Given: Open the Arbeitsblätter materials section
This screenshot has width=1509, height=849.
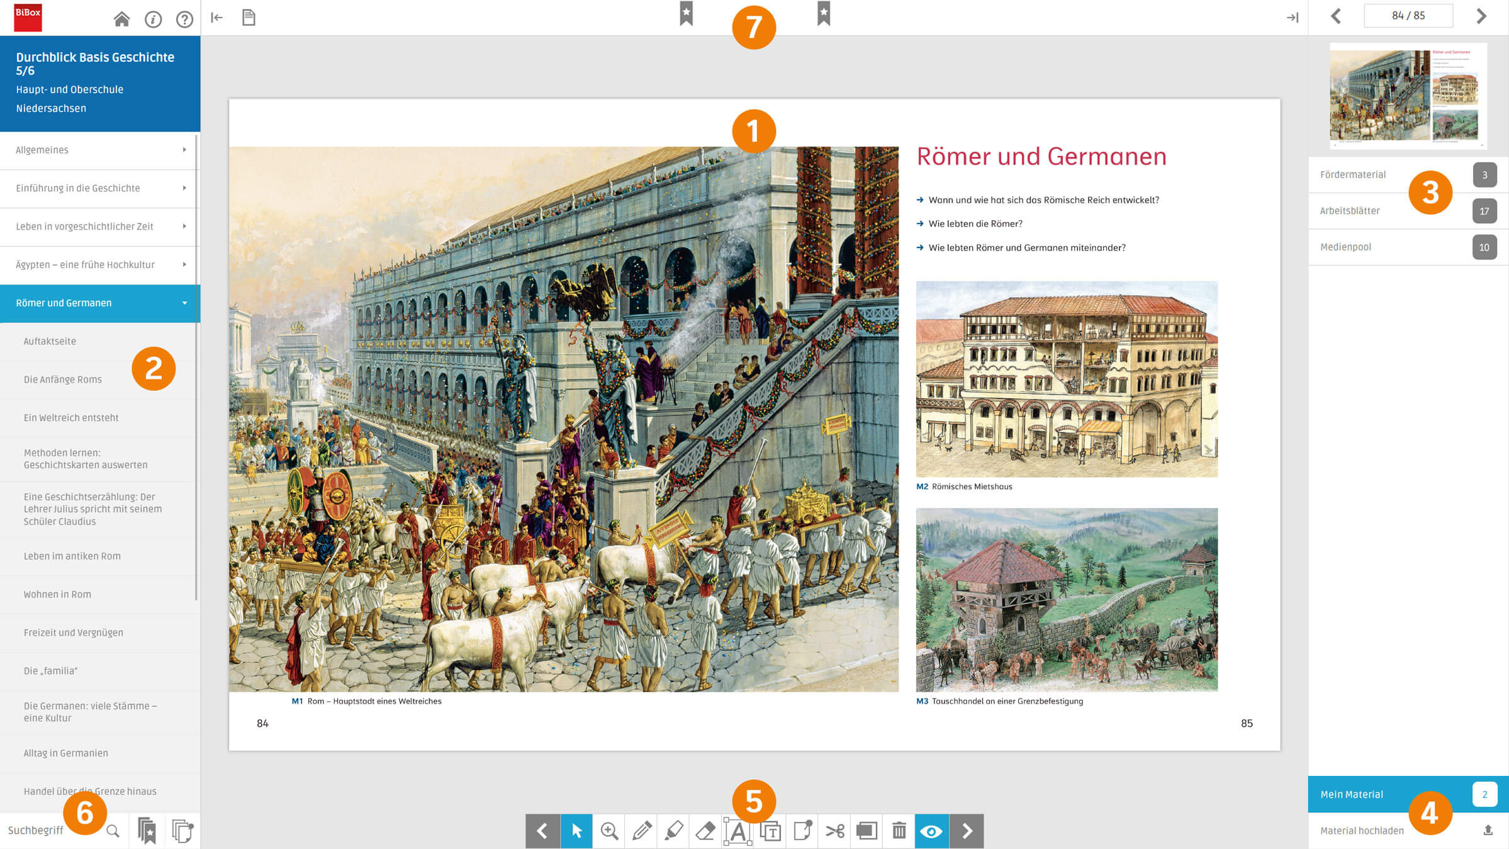Looking at the screenshot, I should click(1408, 211).
